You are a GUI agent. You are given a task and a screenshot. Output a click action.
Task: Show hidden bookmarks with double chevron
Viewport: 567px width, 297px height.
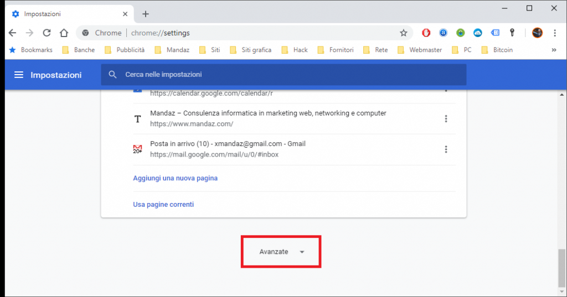[554, 50]
